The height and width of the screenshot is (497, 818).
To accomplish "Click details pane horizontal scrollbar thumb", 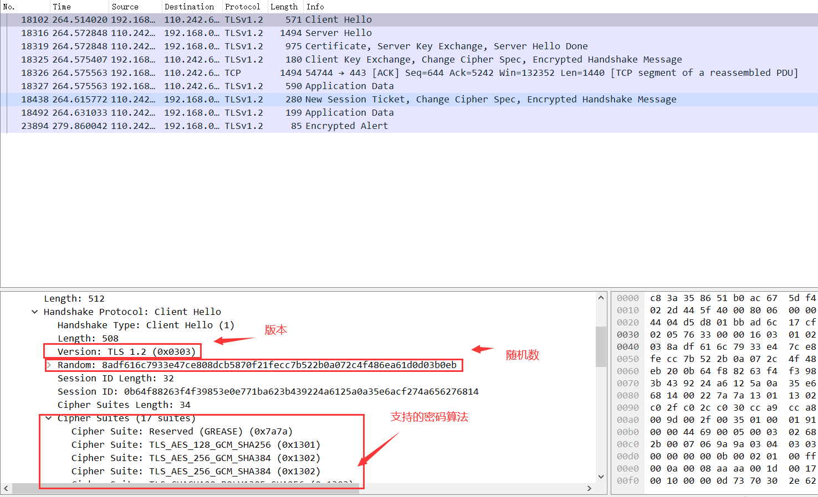I will [186, 489].
